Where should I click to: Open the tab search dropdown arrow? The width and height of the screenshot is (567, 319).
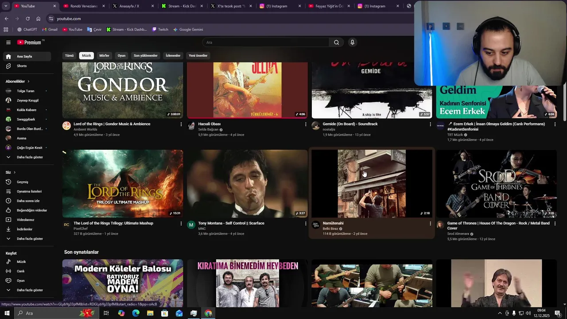6,6
